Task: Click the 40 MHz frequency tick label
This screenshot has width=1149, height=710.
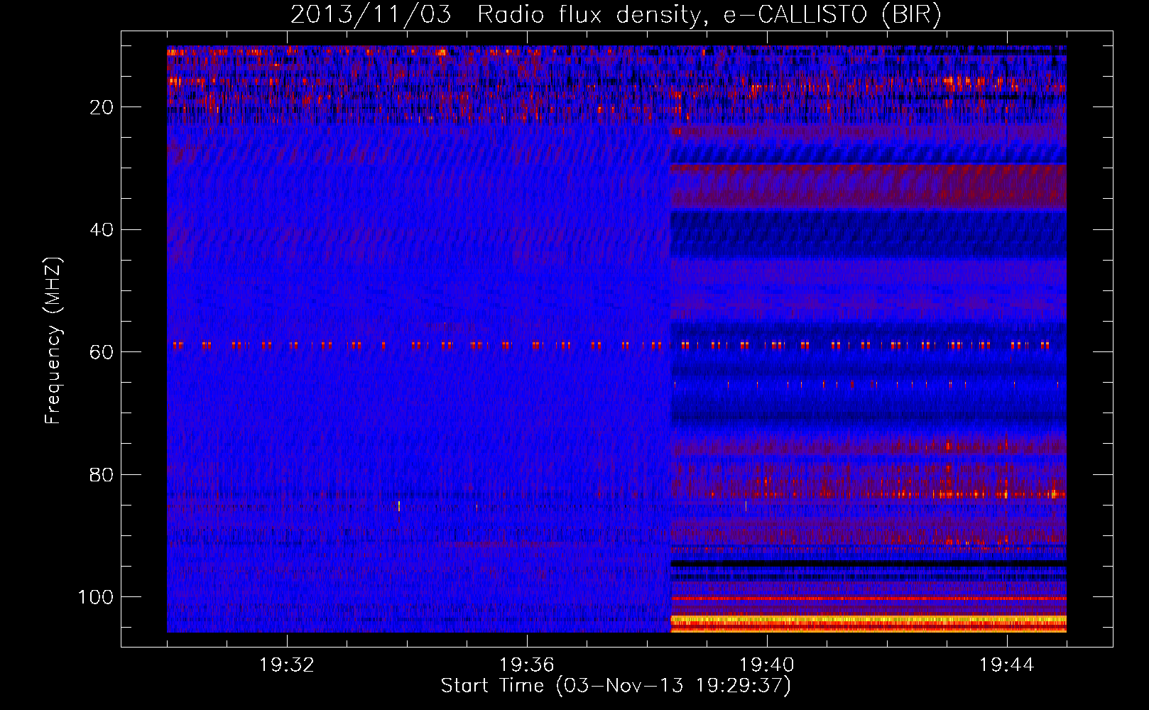Action: point(102,230)
